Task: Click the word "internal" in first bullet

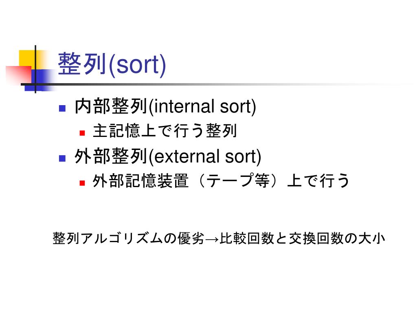Action: pyautogui.click(x=184, y=106)
